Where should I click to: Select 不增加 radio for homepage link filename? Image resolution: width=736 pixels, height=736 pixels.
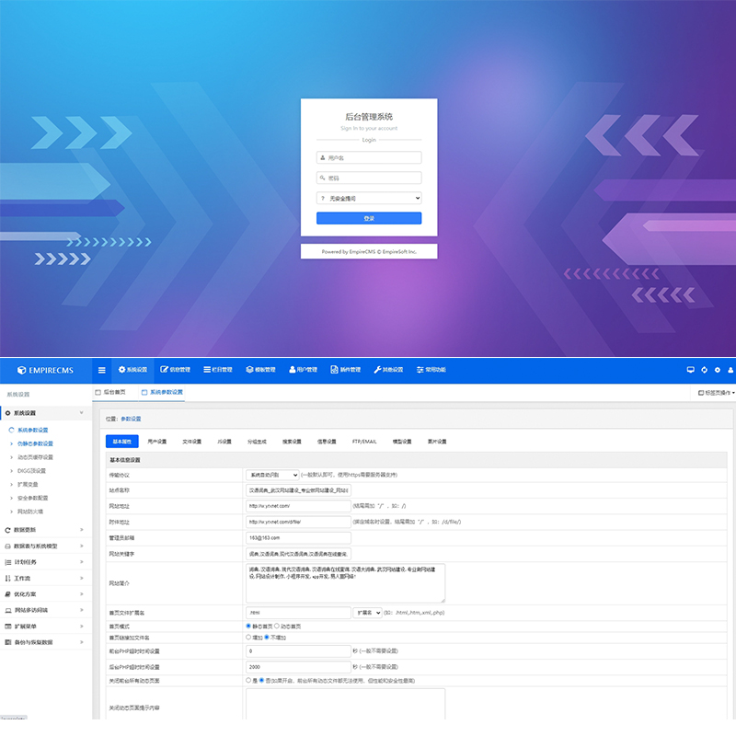coord(267,637)
